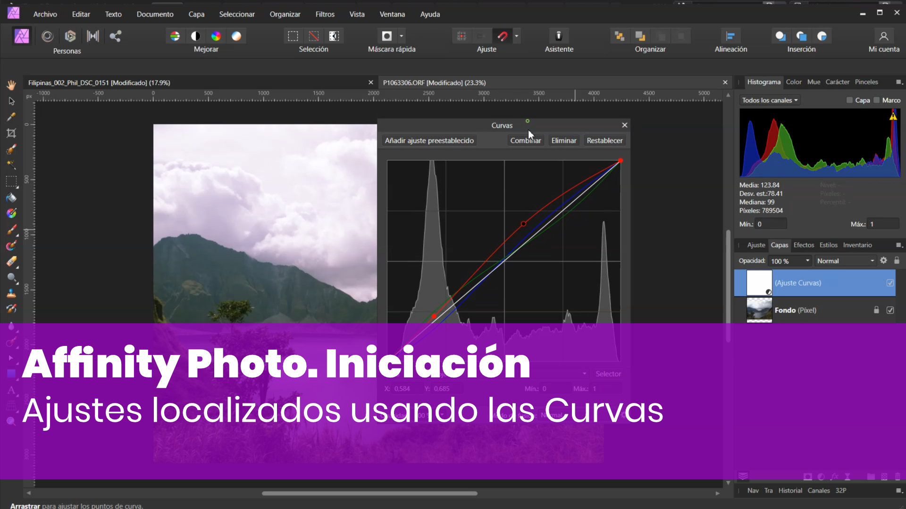
Task: Open the Histogram panel options menu
Action: (898, 82)
